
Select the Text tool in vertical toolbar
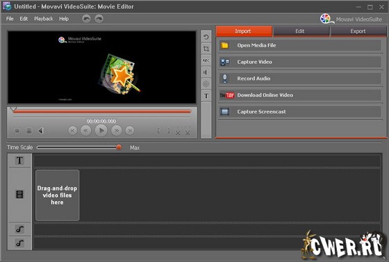tap(206, 96)
